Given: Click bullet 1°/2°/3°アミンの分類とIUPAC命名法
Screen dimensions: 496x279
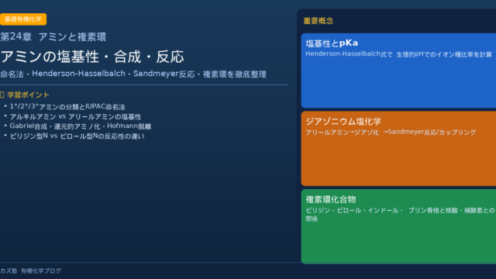Looking at the screenshot, I should pyautogui.click(x=67, y=107).
